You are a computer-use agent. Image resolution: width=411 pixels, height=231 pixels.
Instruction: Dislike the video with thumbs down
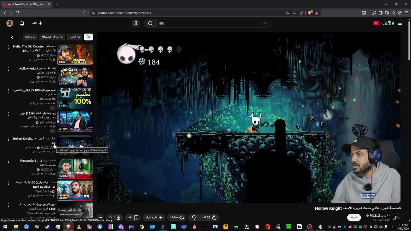[194, 217]
